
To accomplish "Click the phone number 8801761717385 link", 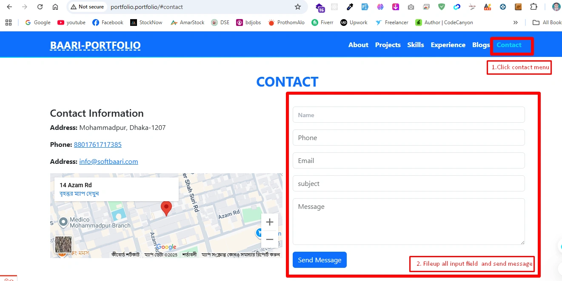I will pos(97,145).
